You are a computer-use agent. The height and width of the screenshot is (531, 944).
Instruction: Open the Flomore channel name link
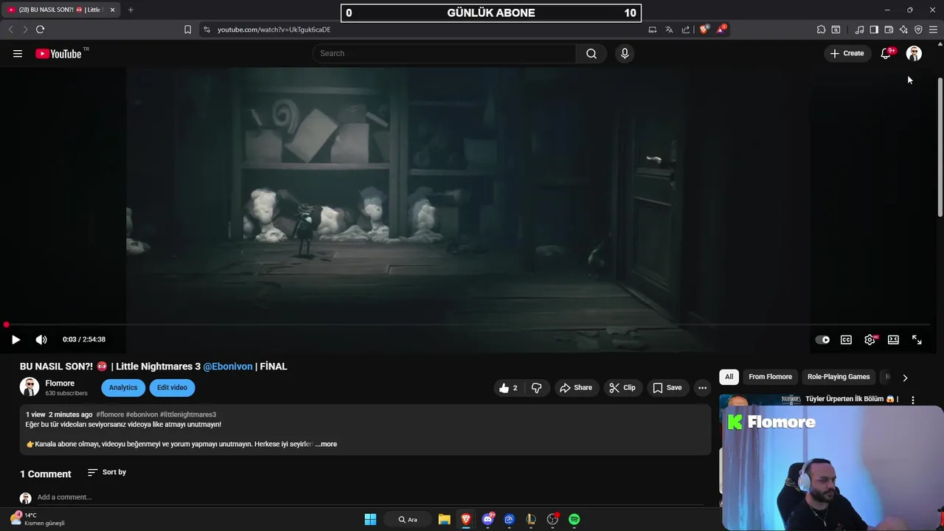tap(60, 383)
